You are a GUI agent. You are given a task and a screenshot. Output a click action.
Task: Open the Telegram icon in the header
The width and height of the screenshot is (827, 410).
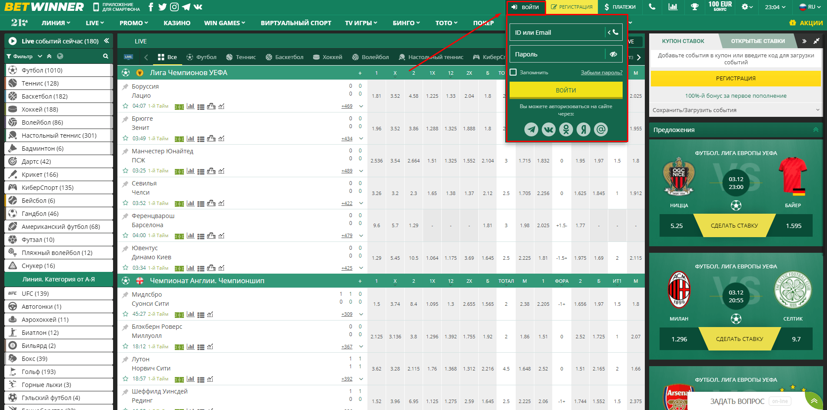click(186, 7)
